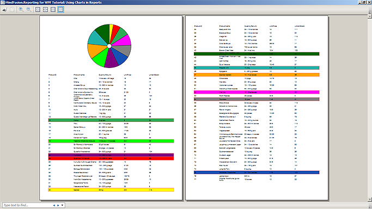Viewport: 372px width, 209px height.
Task: Click the red highlighted row on first page
Action: 111,158
